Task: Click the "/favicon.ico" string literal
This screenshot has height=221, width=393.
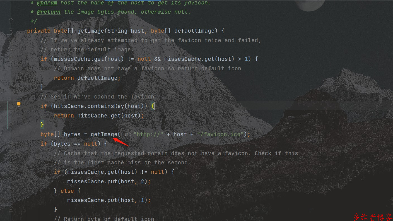Action: 220,134
